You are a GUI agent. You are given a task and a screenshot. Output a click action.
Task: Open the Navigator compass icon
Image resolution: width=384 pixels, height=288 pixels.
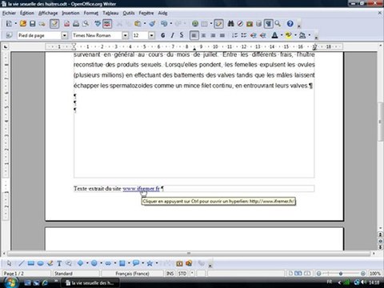(240, 24)
